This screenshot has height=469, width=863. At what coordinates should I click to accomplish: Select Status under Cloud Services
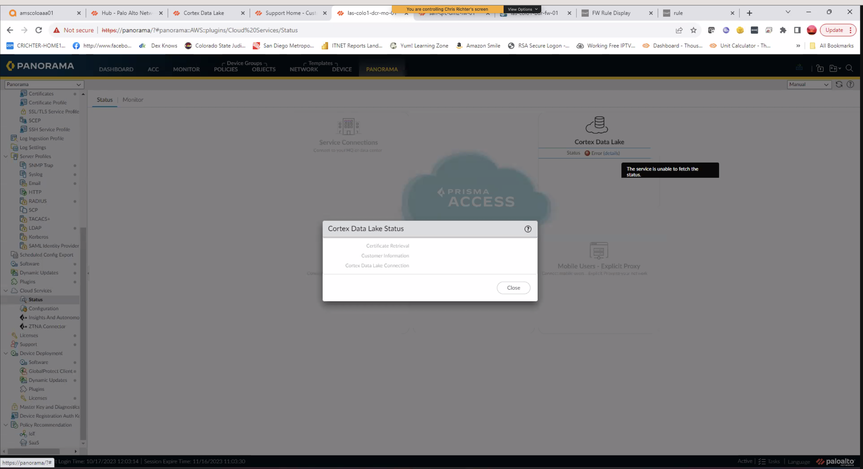pyautogui.click(x=35, y=299)
